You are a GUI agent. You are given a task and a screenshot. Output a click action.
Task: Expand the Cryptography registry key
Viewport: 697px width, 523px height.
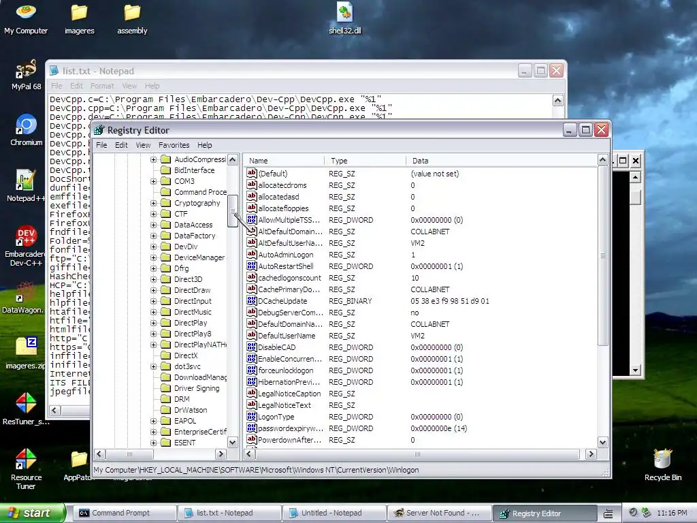[x=153, y=203]
